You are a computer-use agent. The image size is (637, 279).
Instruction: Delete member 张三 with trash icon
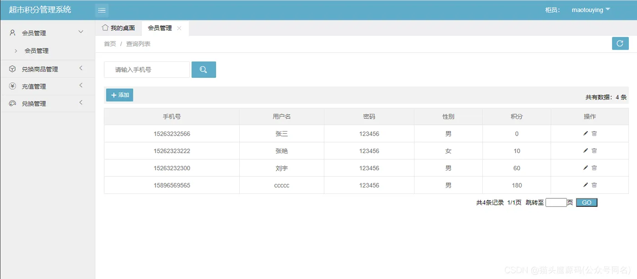[x=594, y=133]
